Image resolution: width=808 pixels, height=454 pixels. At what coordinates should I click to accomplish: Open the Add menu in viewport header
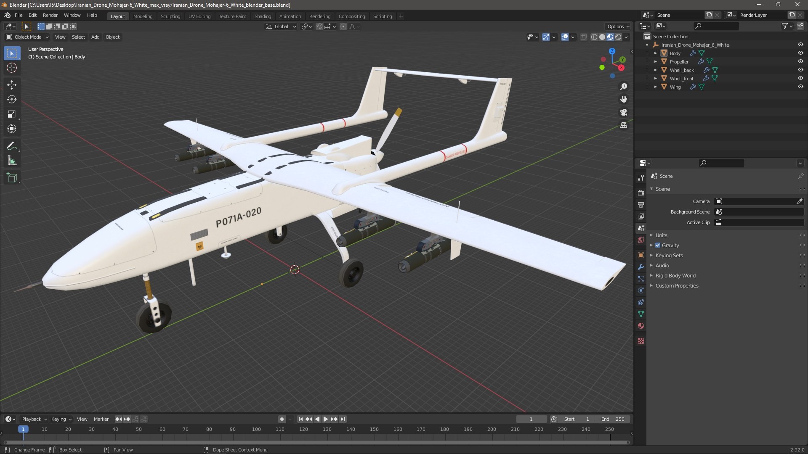pos(96,37)
